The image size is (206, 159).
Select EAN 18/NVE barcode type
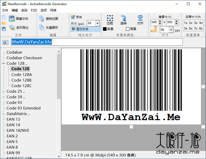click(x=18, y=131)
